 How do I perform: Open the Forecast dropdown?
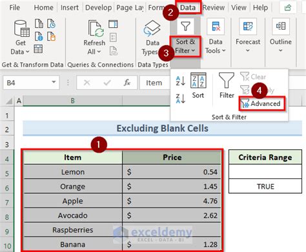click(248, 36)
